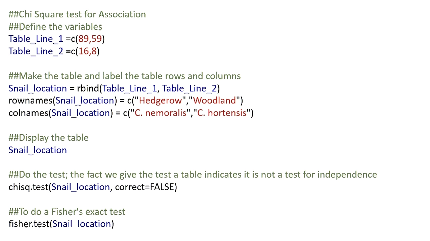
Task: Click the chisq.test function call
Action: point(93,187)
